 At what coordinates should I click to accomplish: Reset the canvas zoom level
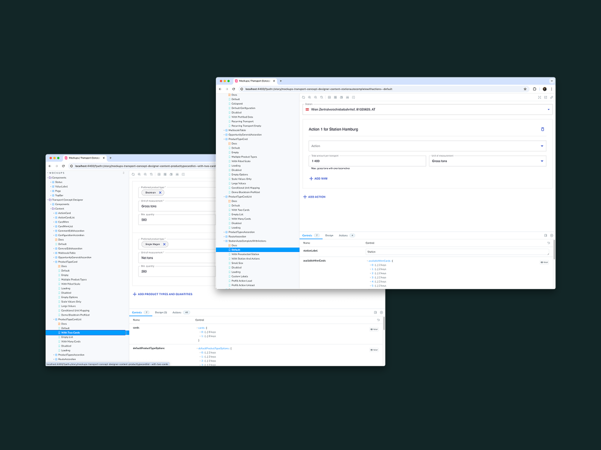pos(322,97)
